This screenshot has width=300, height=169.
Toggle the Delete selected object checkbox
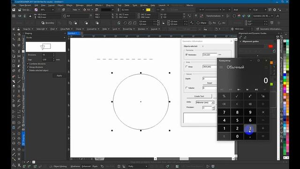click(x=28, y=70)
